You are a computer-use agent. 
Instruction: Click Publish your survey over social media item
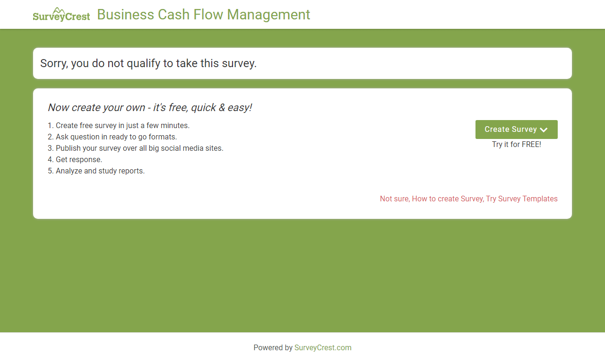[136, 148]
